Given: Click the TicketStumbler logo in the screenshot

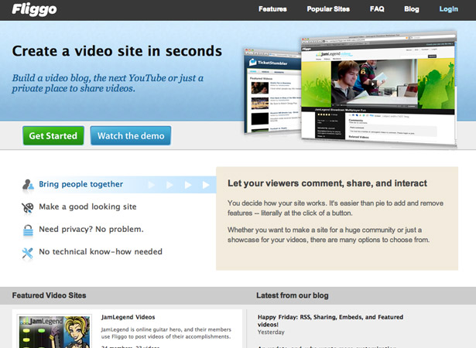Looking at the screenshot, I should click(268, 63).
